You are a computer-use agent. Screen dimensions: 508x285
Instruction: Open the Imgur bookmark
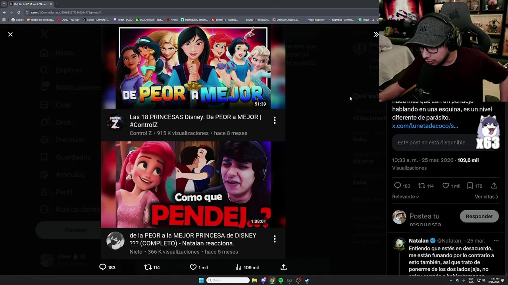coord(364,20)
